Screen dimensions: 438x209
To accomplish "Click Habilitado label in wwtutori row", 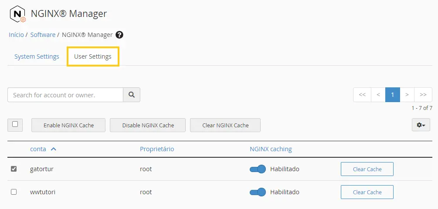I will click(285, 192).
